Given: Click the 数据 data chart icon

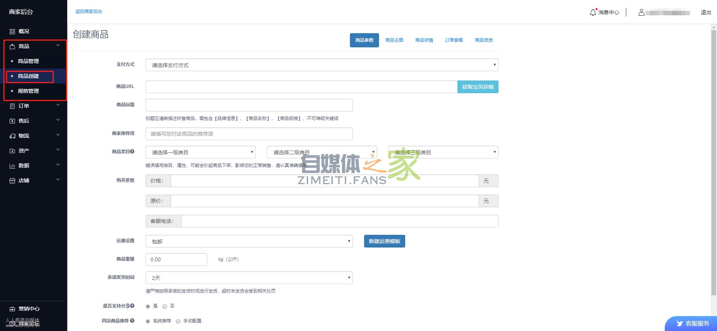Looking at the screenshot, I should click(12, 166).
